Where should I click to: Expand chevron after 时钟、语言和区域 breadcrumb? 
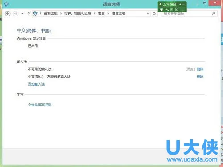(x=95, y=13)
